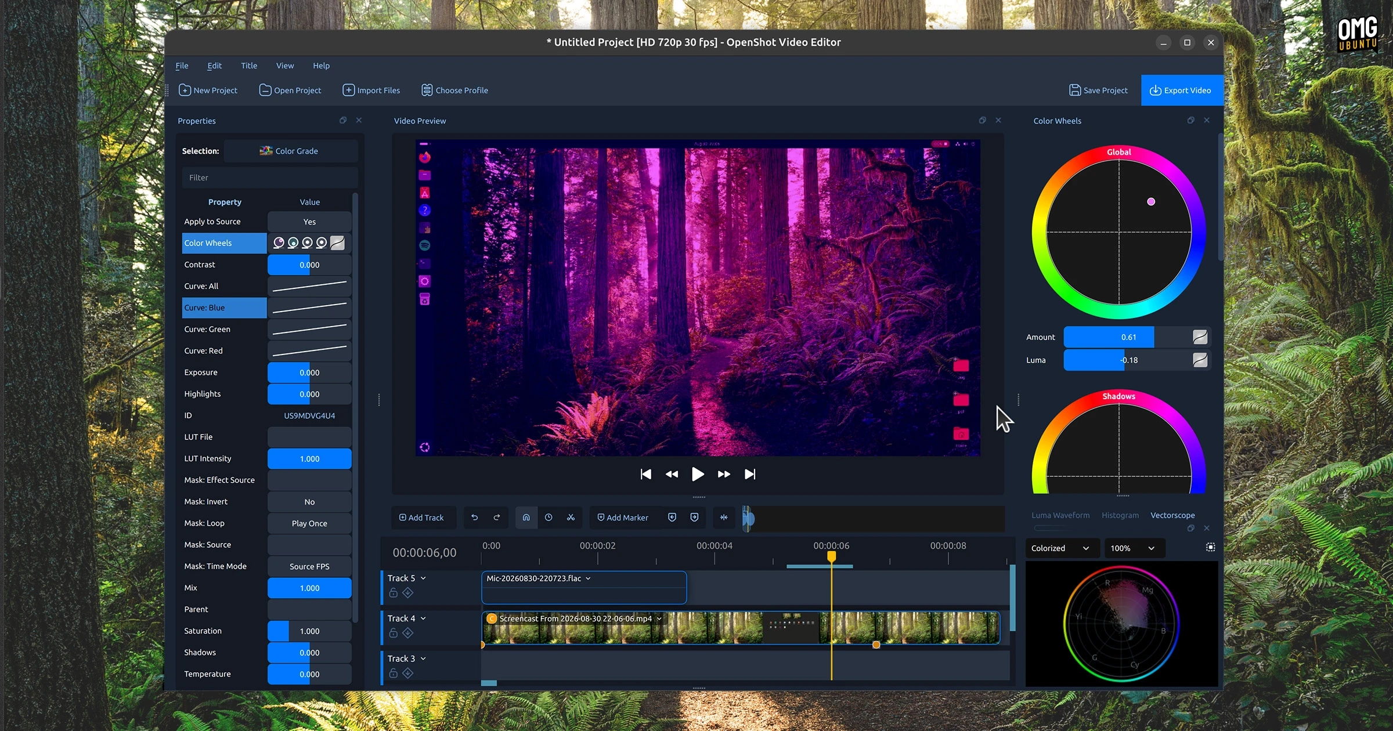Click scope region select icon
The width and height of the screenshot is (1393, 731).
[1210, 547]
